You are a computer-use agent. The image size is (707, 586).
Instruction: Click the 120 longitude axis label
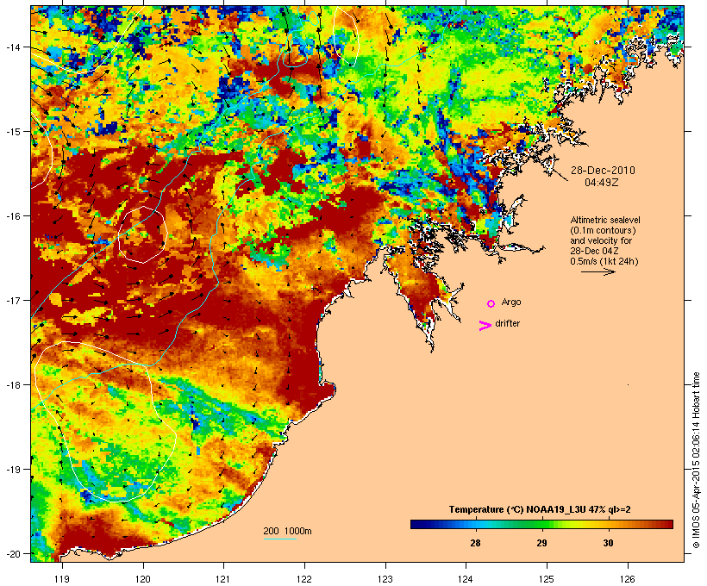pos(143,579)
